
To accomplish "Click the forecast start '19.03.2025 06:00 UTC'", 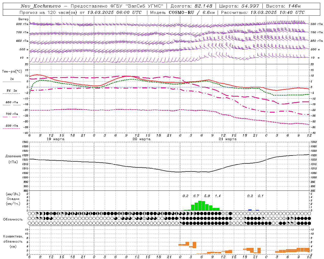I will 114,12.
